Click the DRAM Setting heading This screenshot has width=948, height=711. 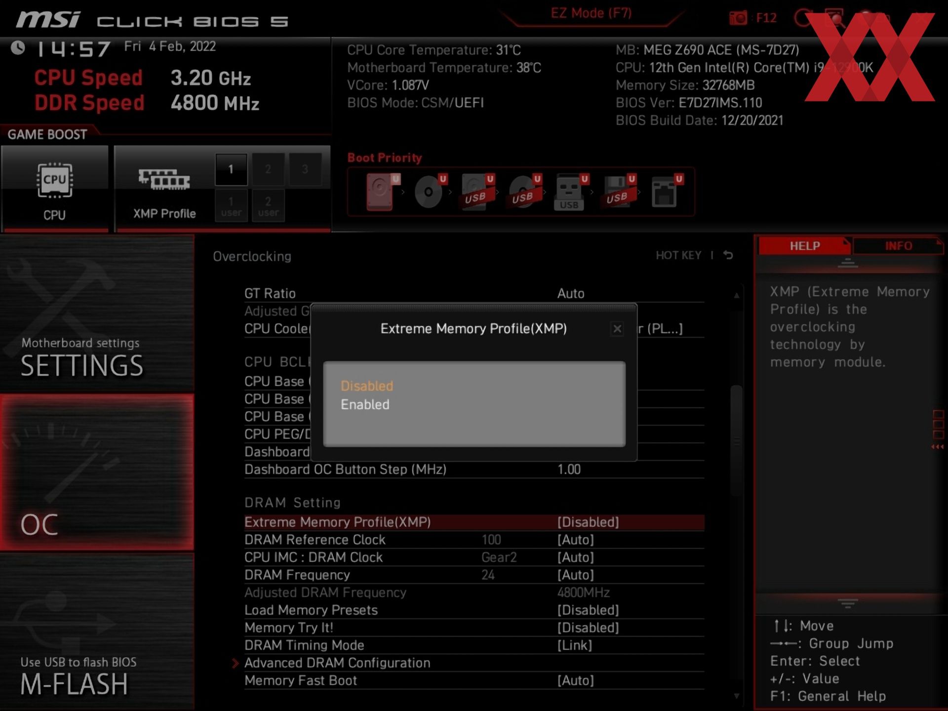coord(292,503)
